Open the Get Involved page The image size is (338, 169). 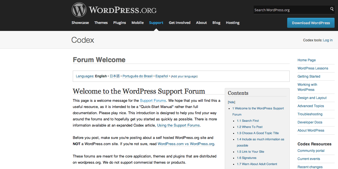180,22
